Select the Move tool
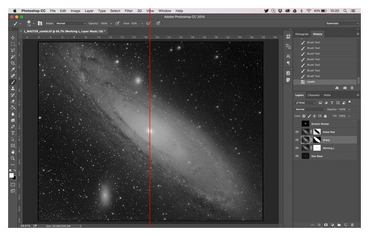369x236 pixels. 12,37
